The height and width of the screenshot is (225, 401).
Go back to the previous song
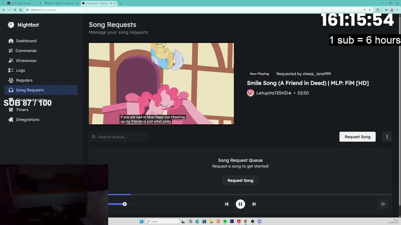pyautogui.click(x=227, y=204)
